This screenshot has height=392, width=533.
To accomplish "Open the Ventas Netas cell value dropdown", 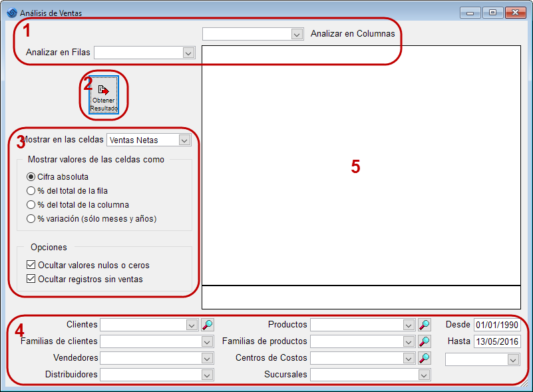I will click(x=184, y=140).
